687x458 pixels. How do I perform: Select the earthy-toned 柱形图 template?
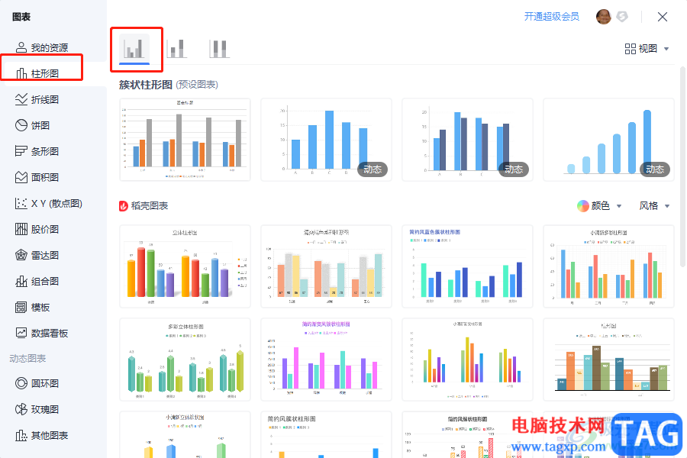608,360
